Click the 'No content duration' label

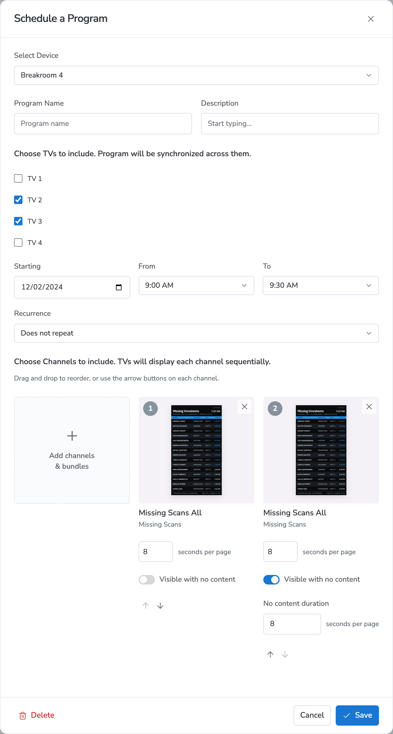pyautogui.click(x=296, y=604)
